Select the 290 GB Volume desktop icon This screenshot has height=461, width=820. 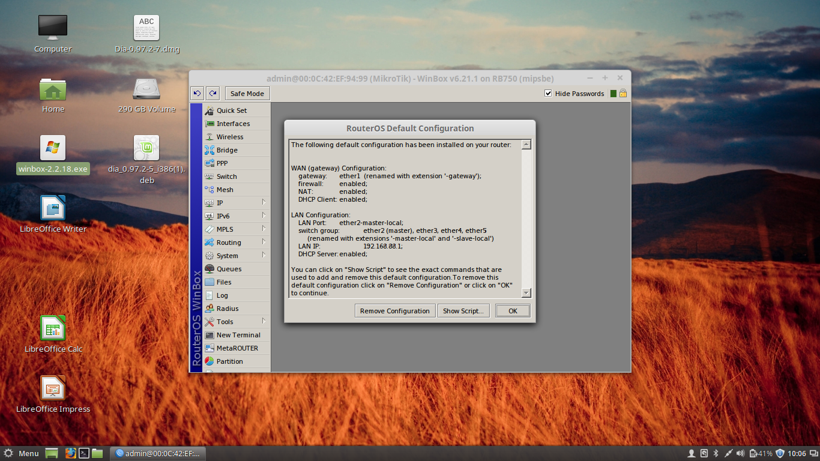point(147,95)
